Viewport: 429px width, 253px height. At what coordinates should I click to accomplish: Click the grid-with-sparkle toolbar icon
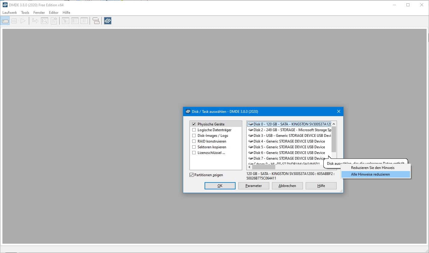coord(54,21)
